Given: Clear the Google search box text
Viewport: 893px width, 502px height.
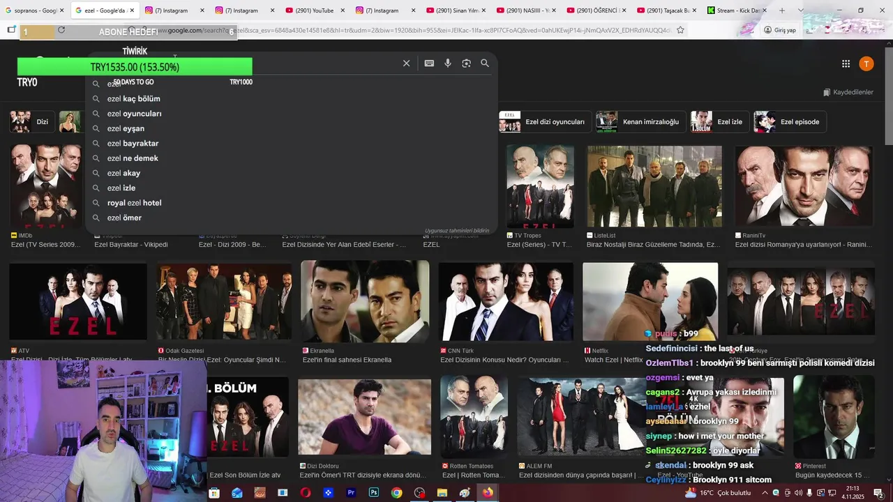Looking at the screenshot, I should pyautogui.click(x=406, y=63).
